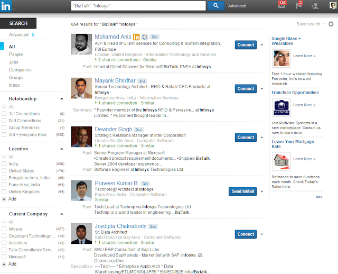The width and height of the screenshot is (338, 274).
Task: Open Praveen Kumar B. profile photo
Action: coord(81,190)
